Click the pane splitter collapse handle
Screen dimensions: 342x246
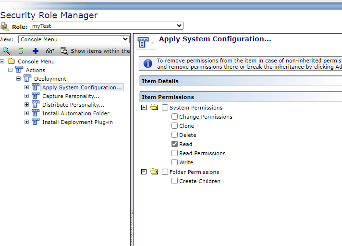click(132, 214)
